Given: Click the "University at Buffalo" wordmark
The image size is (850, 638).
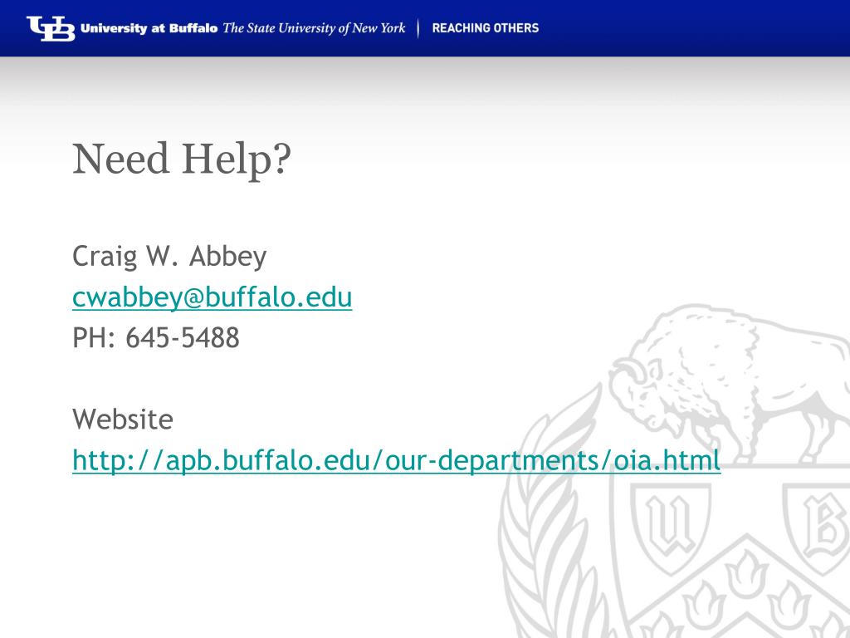Looking at the screenshot, I should pyautogui.click(x=149, y=28).
